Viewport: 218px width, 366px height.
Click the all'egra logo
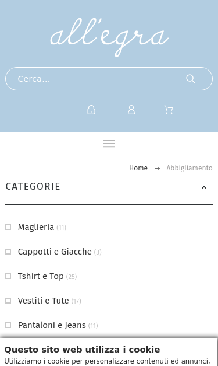coord(109,37)
